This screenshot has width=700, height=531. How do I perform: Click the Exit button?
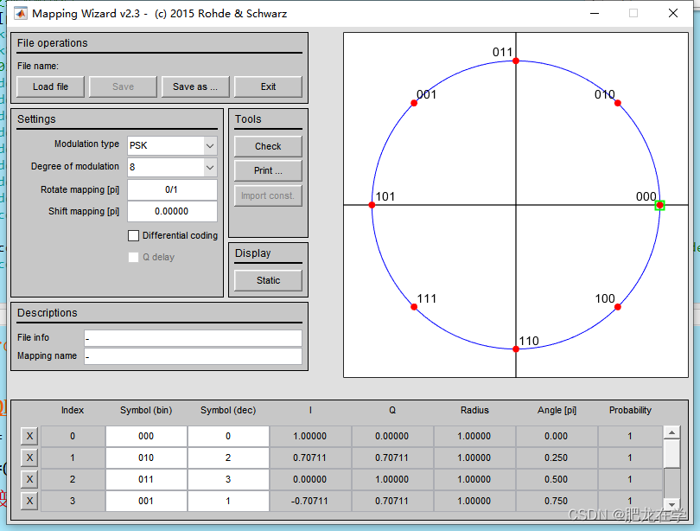coord(268,86)
